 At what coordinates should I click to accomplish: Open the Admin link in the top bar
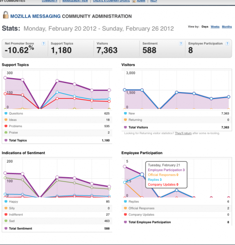point(141,1)
